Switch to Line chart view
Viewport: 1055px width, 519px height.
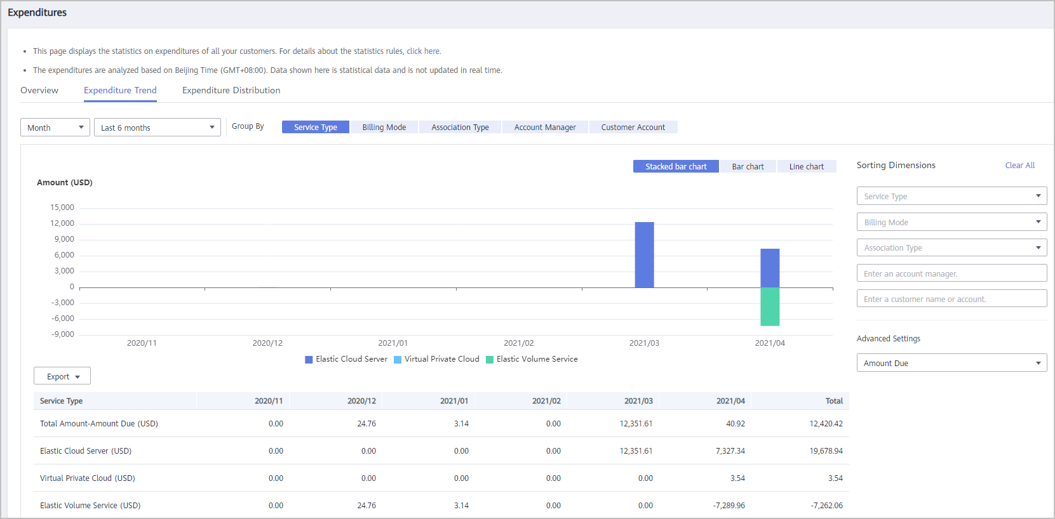pos(806,166)
